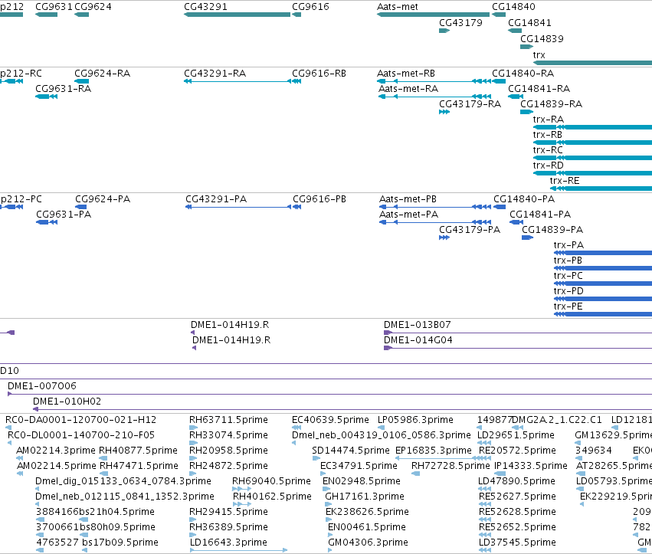Viewport: 652px width, 554px height.
Task: Click BAC clone DME1-010H02
Action: point(67,402)
